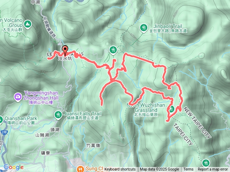Select the Jinbaoli Trail hiking icon

click(x=144, y=28)
